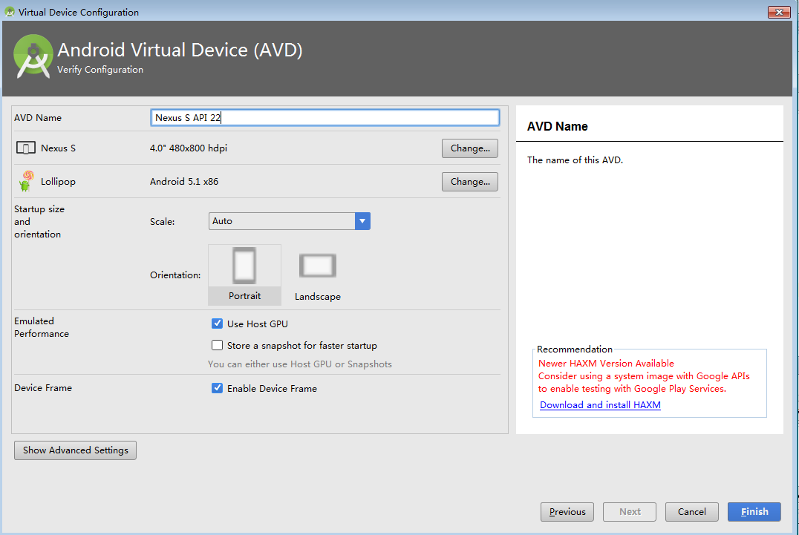
Task: Cancel the AVD configuration
Action: 691,512
